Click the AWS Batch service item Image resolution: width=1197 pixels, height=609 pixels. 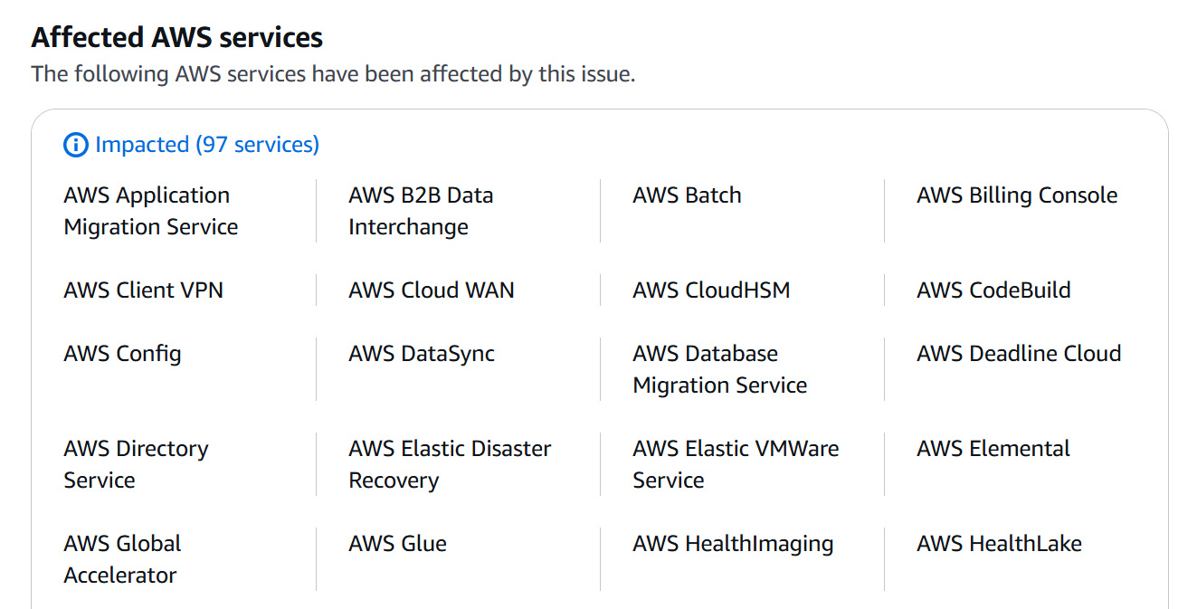click(x=687, y=195)
